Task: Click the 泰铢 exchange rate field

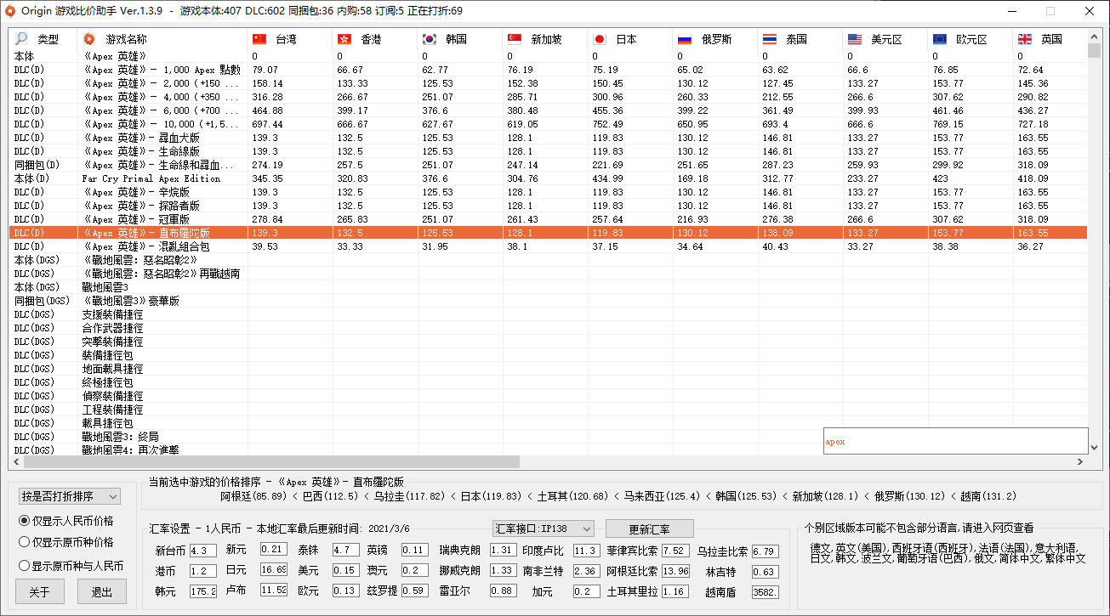Action: [x=346, y=550]
